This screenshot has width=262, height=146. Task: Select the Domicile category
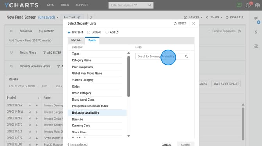tap(97, 119)
